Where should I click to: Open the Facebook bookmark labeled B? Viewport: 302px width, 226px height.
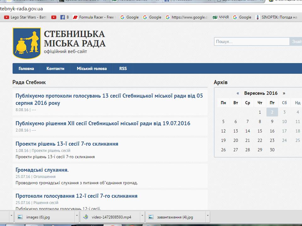(64, 17)
